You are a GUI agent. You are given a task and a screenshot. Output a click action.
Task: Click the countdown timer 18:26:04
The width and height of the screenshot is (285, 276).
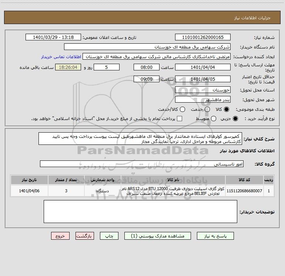pyautogui.click(x=68, y=67)
